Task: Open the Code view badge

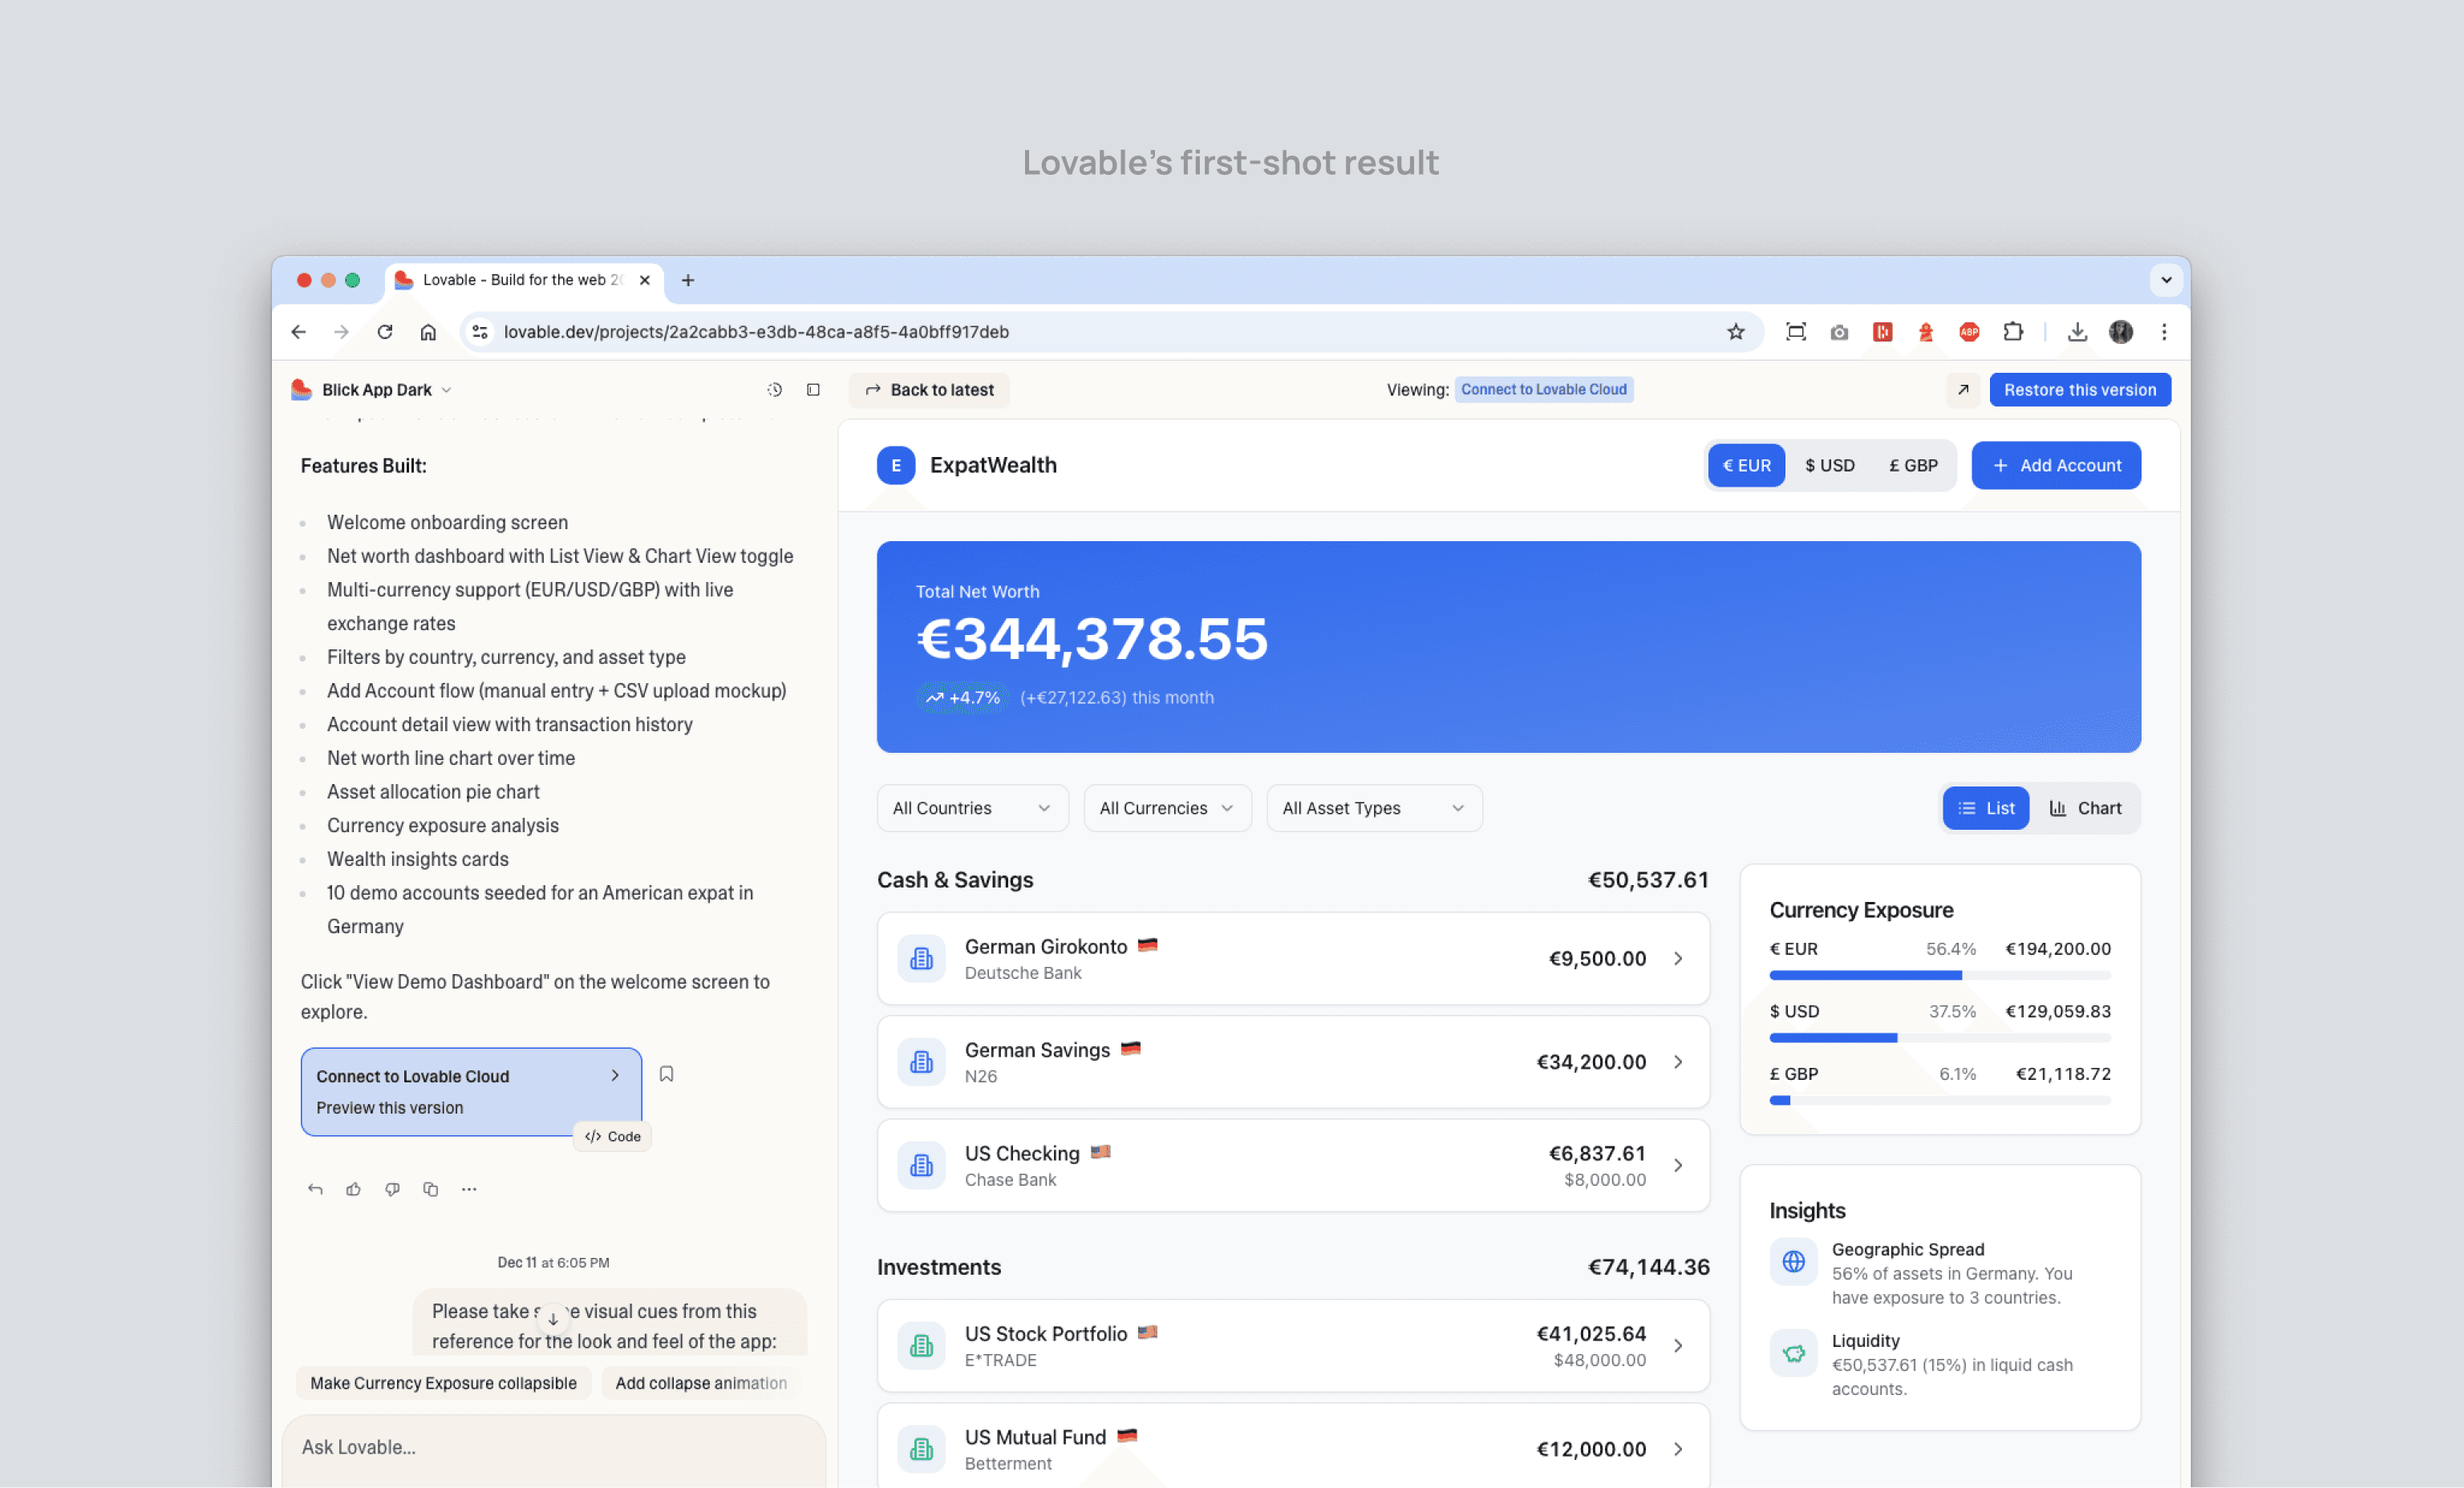Action: coord(612,1136)
